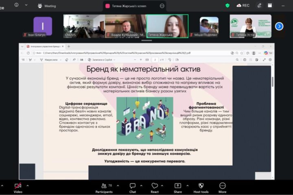Open the Meeting menu

(47, 6)
